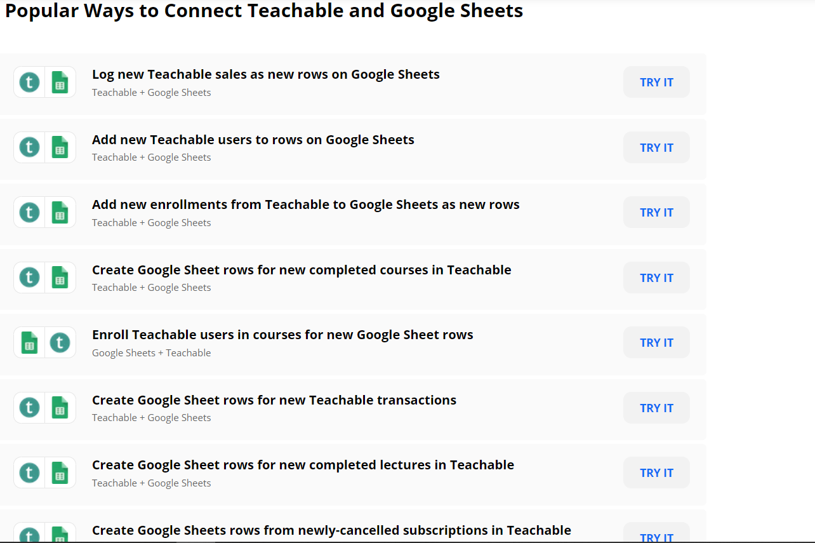Click Google Sheets icon in 'completed lectures' row

click(60, 473)
